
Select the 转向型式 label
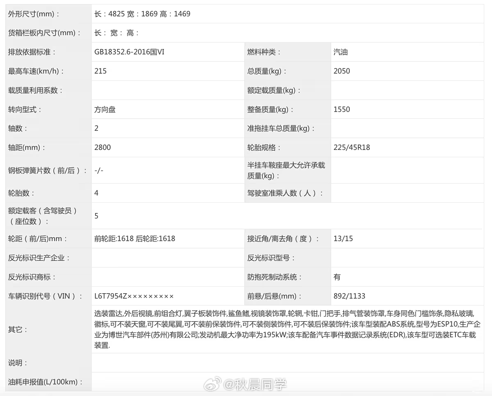click(25, 109)
